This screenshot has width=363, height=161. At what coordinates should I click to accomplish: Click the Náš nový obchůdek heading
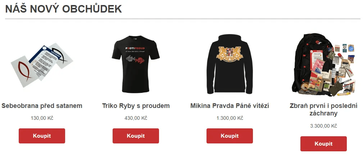[x=63, y=9]
